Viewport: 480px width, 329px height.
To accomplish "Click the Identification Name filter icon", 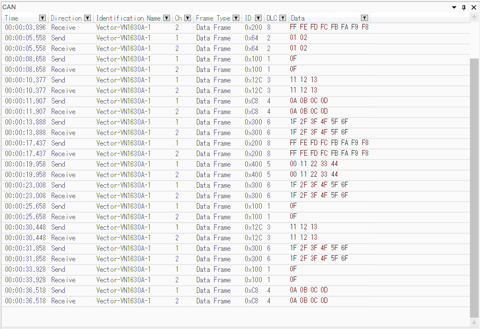I will [x=167, y=18].
